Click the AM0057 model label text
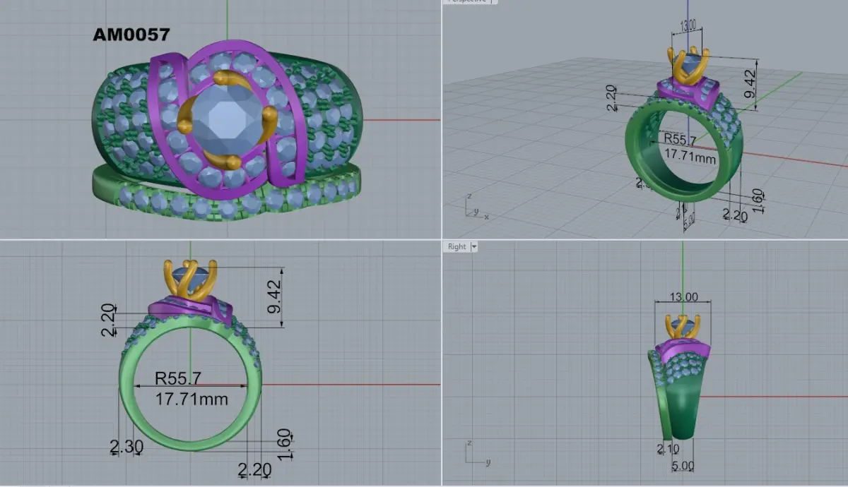Viewport: 848px width, 487px height. [131, 33]
